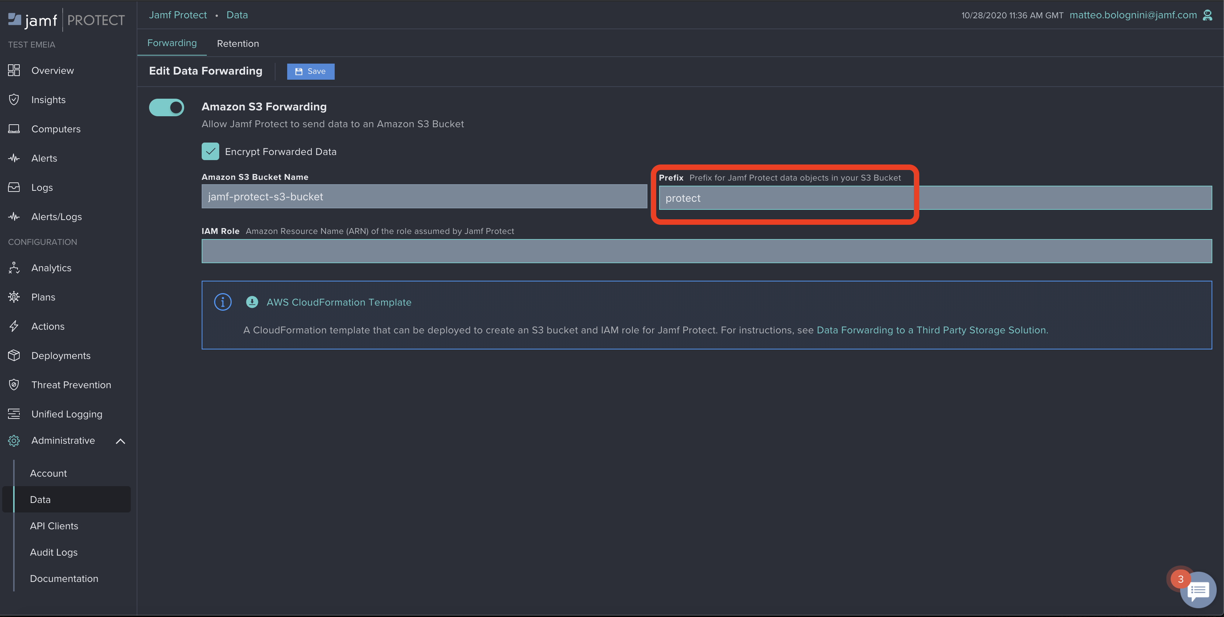Open the user account avatar icon
1224x617 pixels.
1207,15
